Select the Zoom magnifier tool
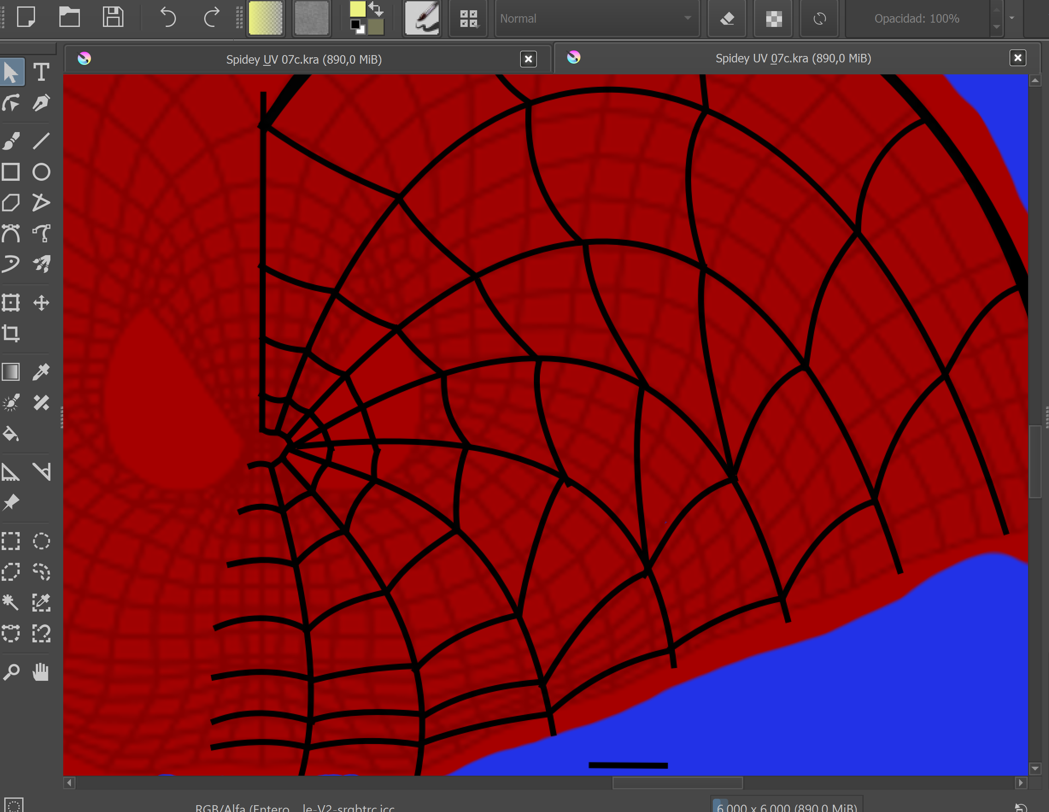 pyautogui.click(x=11, y=672)
